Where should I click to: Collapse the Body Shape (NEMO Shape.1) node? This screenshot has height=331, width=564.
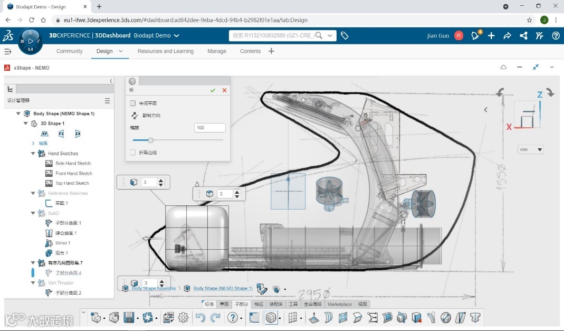(x=18, y=114)
